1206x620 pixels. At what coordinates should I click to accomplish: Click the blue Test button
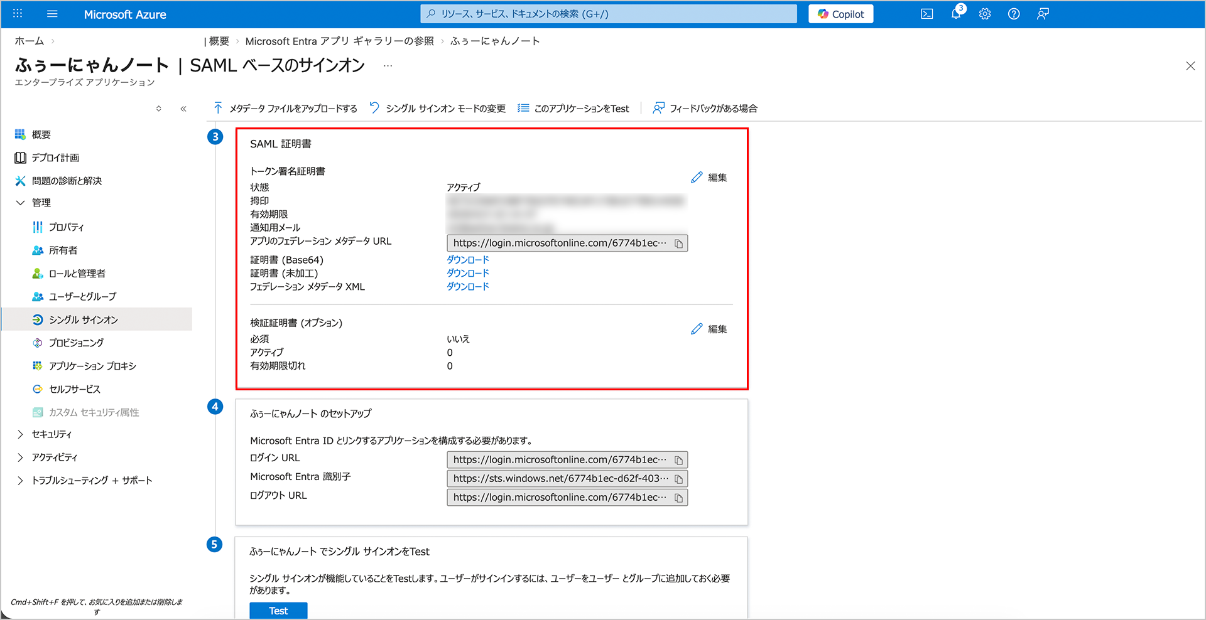pyautogui.click(x=278, y=611)
